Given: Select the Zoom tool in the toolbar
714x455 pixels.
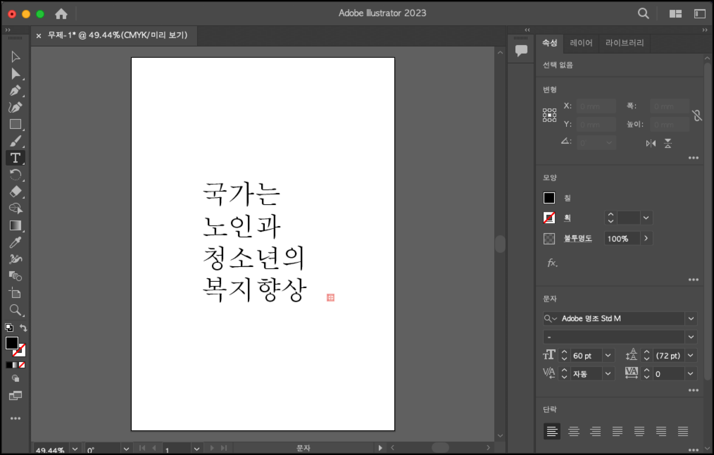Looking at the screenshot, I should [15, 310].
